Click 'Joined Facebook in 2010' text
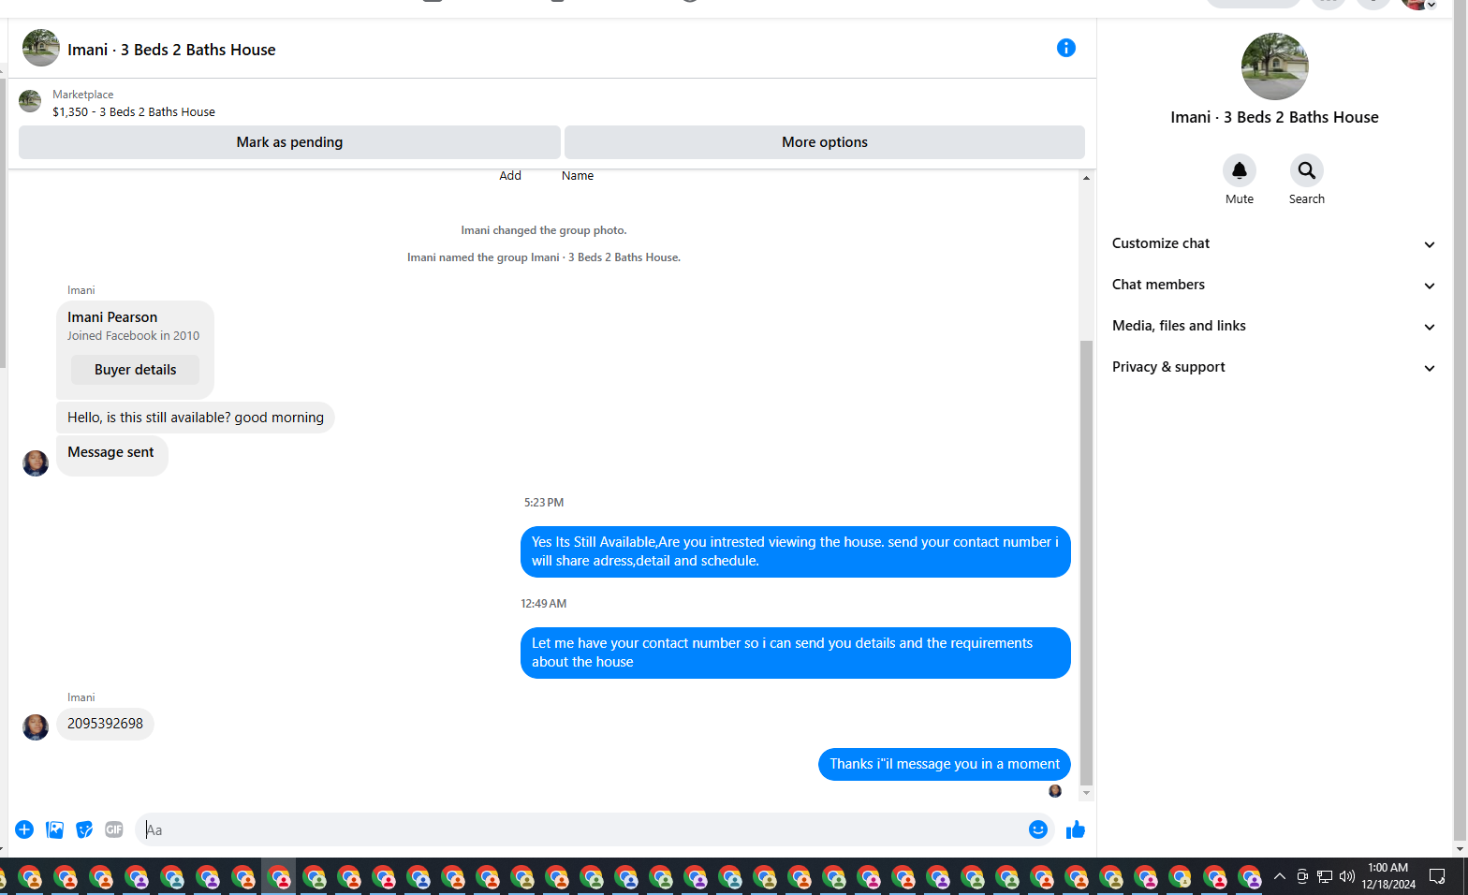This screenshot has width=1468, height=895. click(133, 336)
